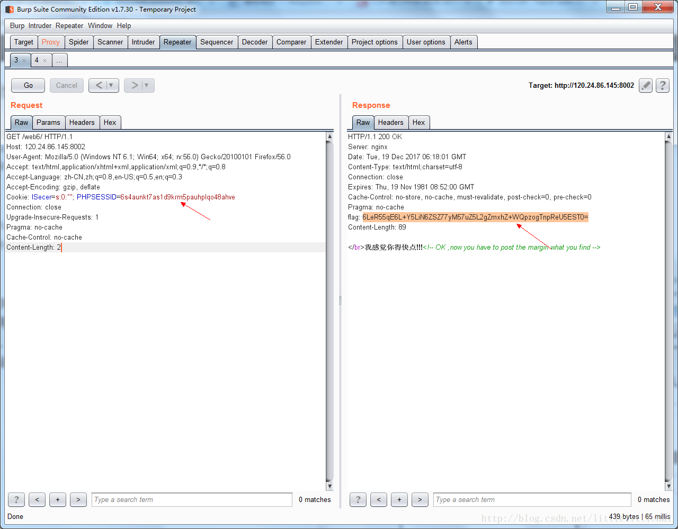Select Repeater sub-tab 4

click(x=37, y=60)
